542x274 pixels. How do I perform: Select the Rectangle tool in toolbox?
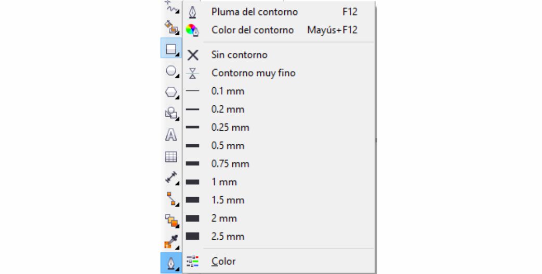[x=171, y=49]
